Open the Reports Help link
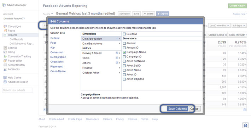251x128 pixels. 240,14
